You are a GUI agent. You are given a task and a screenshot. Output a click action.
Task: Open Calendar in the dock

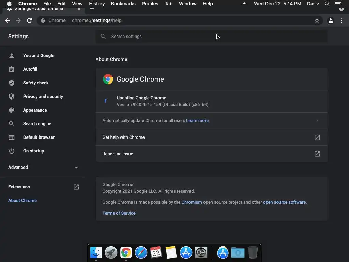click(x=156, y=253)
